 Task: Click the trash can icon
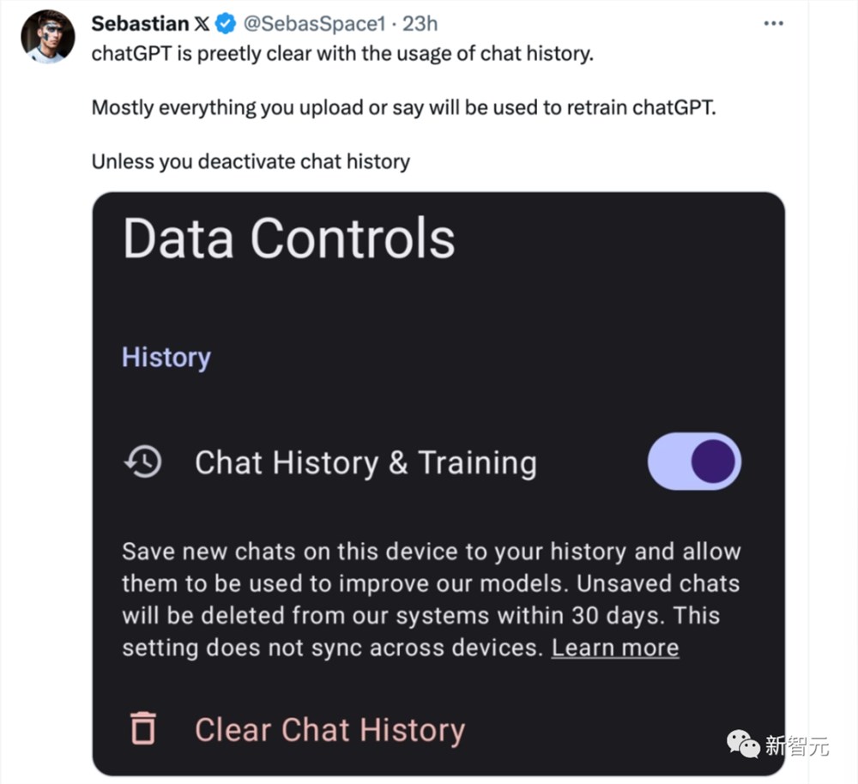pyautogui.click(x=143, y=728)
